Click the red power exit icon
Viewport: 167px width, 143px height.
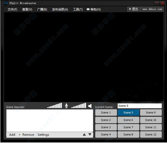click(163, 3)
